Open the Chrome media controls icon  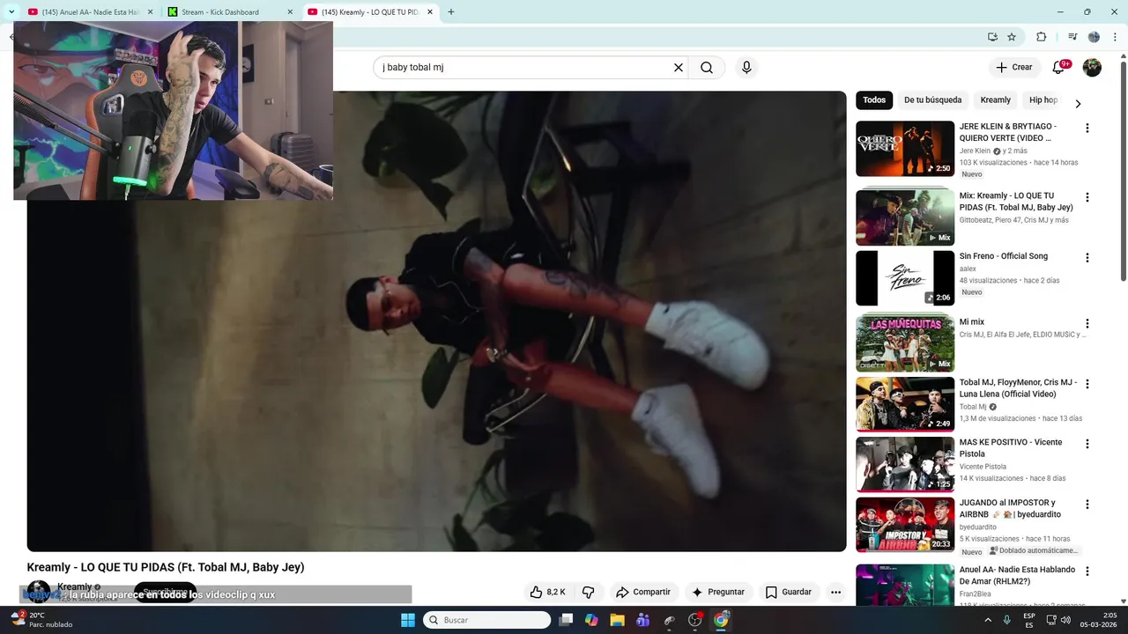[x=1072, y=37]
